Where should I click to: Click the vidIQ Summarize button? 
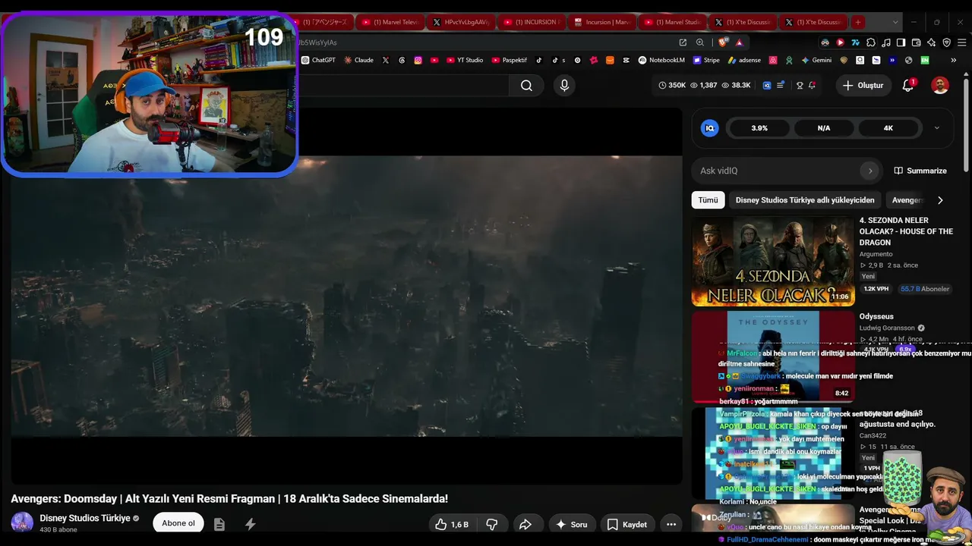920,171
